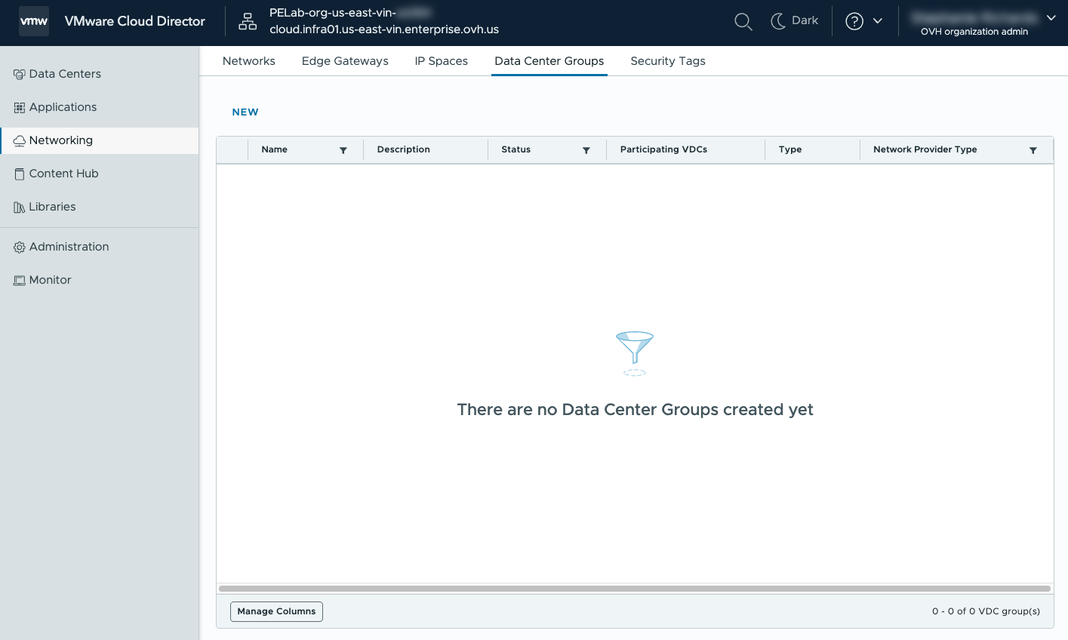1068x640 pixels.
Task: Sort by Participating VDCs column header
Action: coord(663,149)
